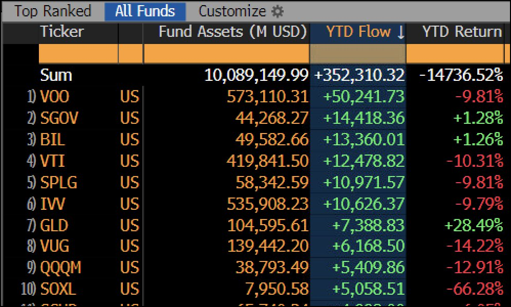Sort by the YTD Flow column header

(x=358, y=32)
